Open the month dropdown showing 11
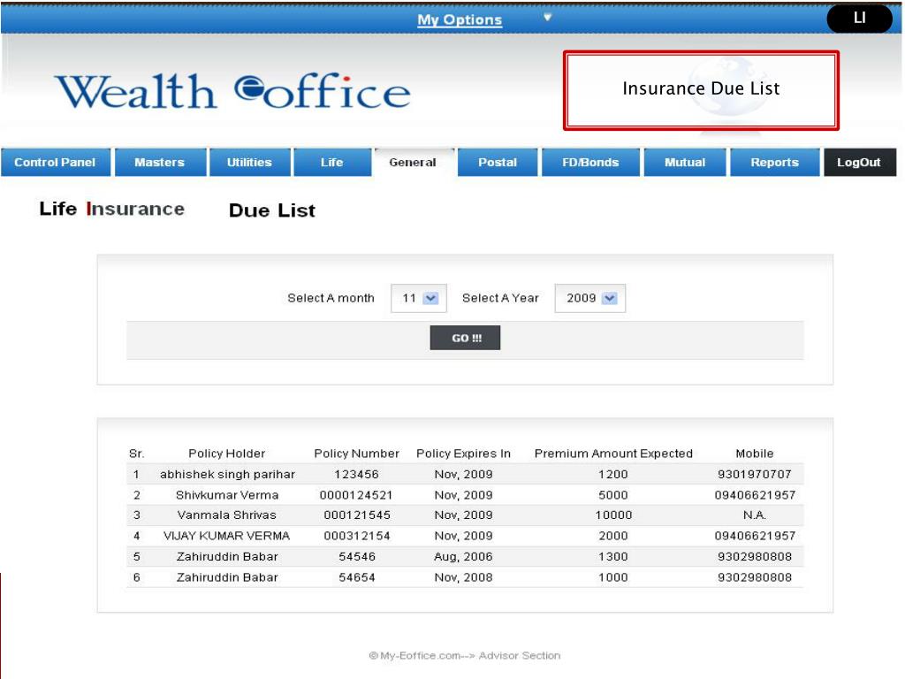 [x=418, y=298]
